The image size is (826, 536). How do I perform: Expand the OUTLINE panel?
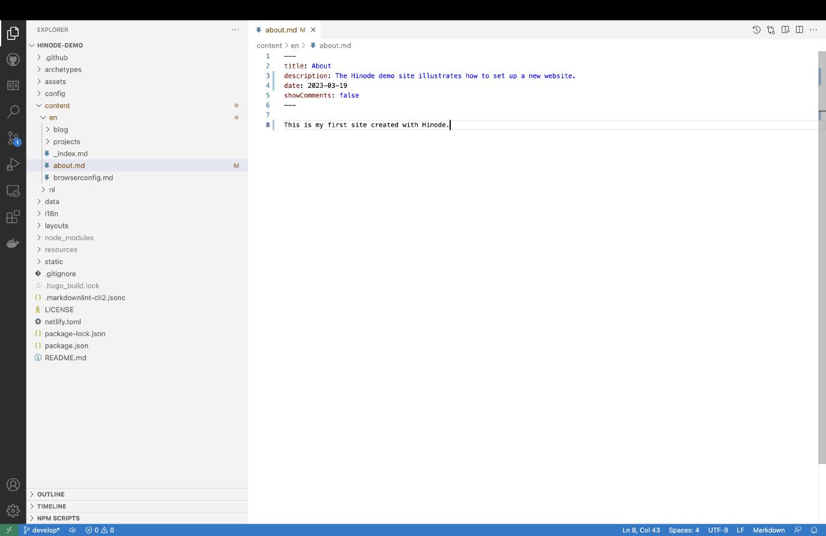coord(137,494)
